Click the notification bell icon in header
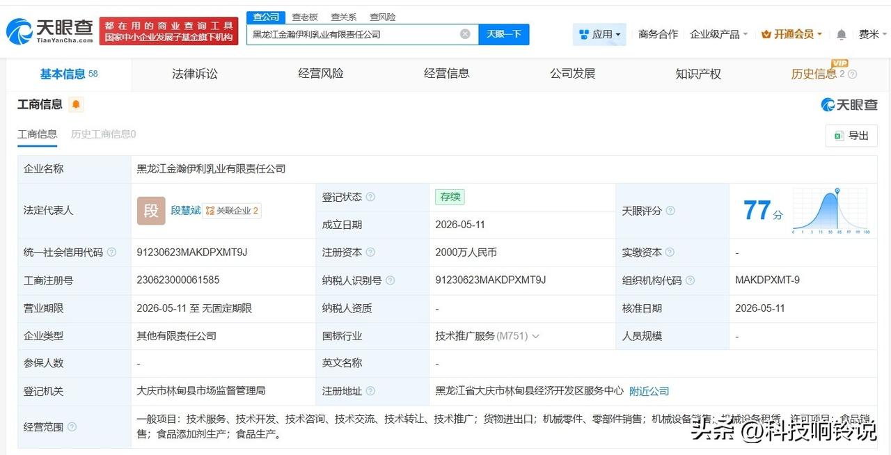891x455 pixels. (842, 34)
